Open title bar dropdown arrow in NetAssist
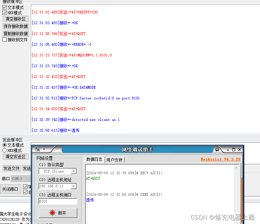 [x=44, y=149]
